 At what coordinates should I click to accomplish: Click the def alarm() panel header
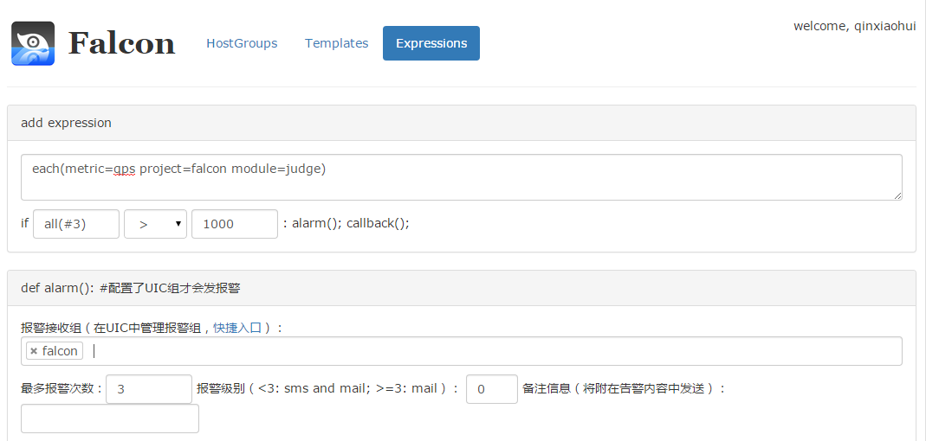461,288
